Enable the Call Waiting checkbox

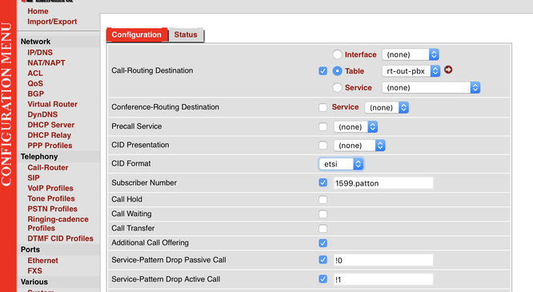(323, 214)
